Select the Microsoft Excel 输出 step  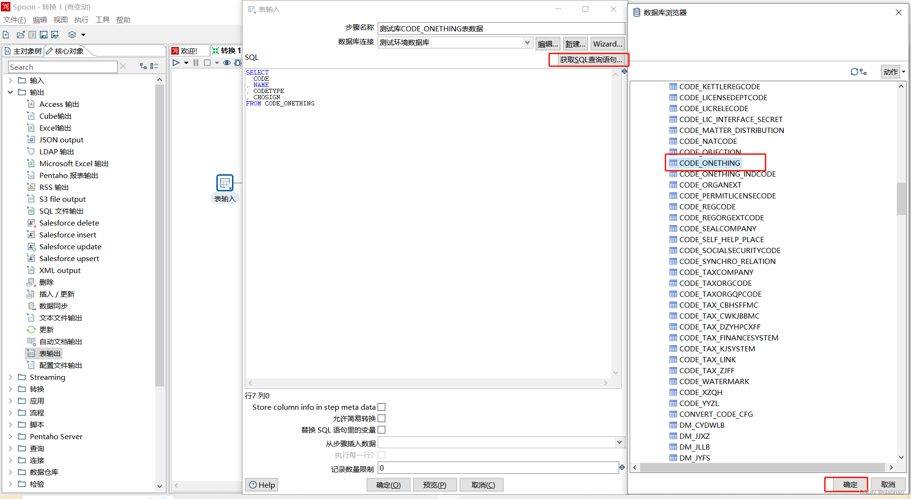click(x=74, y=163)
